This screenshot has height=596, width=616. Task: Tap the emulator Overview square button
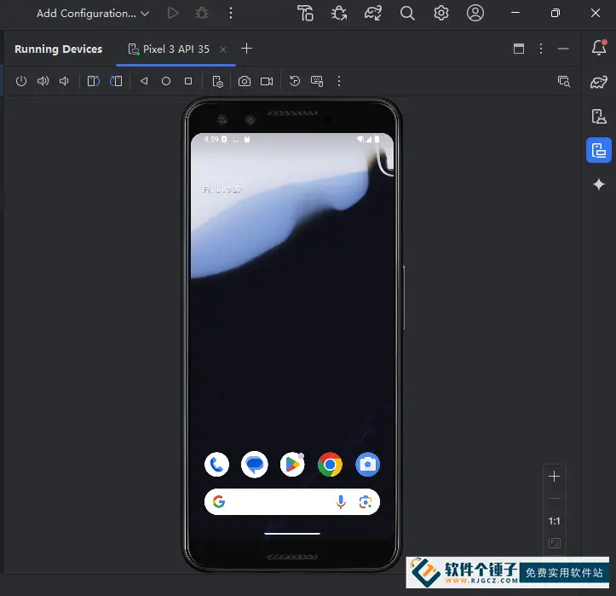(188, 81)
